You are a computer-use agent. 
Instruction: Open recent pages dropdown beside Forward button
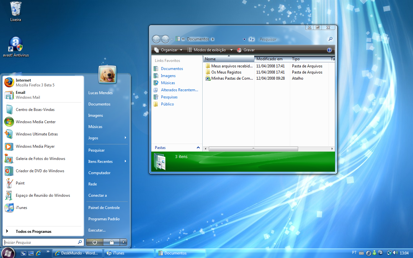click(x=172, y=39)
